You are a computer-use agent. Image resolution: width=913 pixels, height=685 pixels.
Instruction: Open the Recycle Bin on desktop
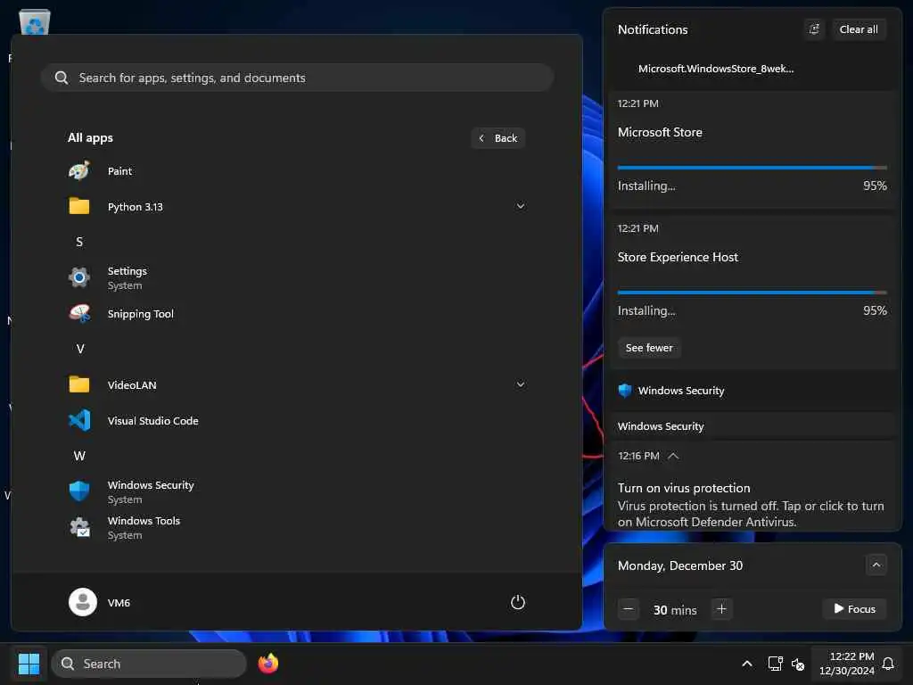coord(35,21)
